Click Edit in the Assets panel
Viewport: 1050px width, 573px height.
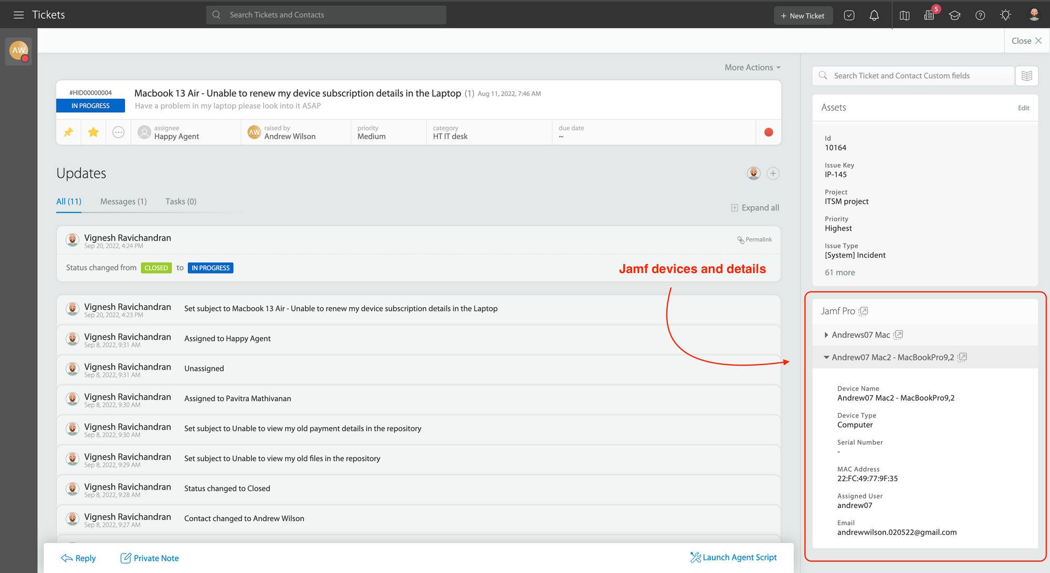pyautogui.click(x=1023, y=108)
